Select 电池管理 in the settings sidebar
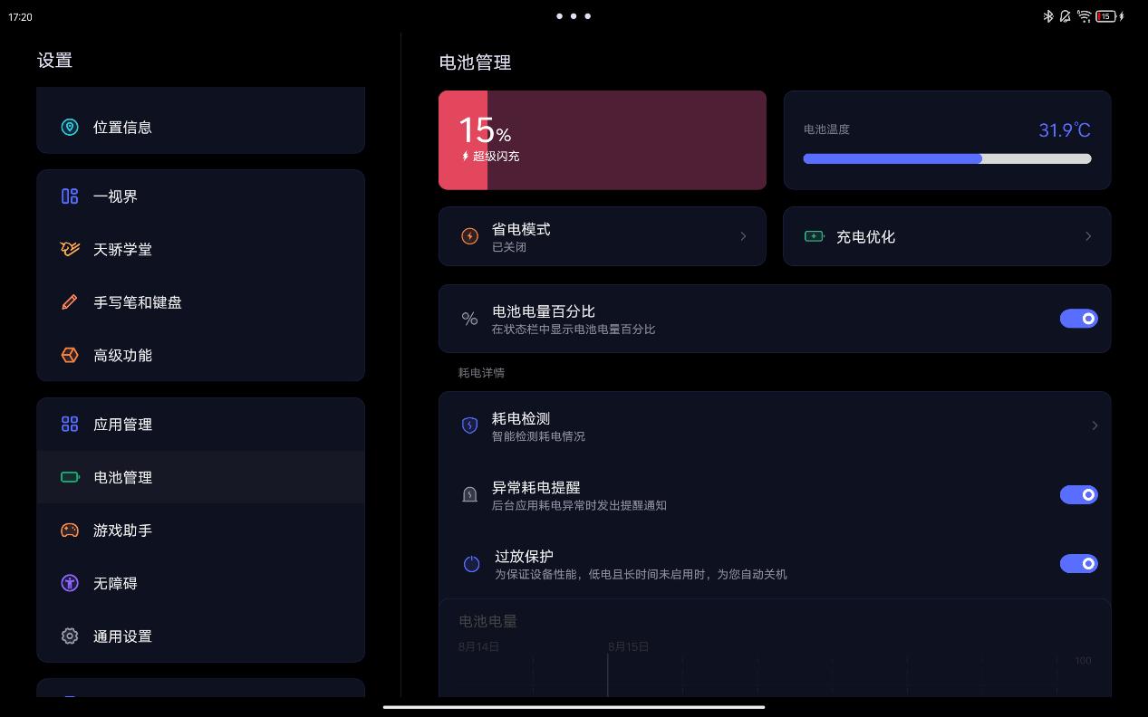 click(201, 477)
